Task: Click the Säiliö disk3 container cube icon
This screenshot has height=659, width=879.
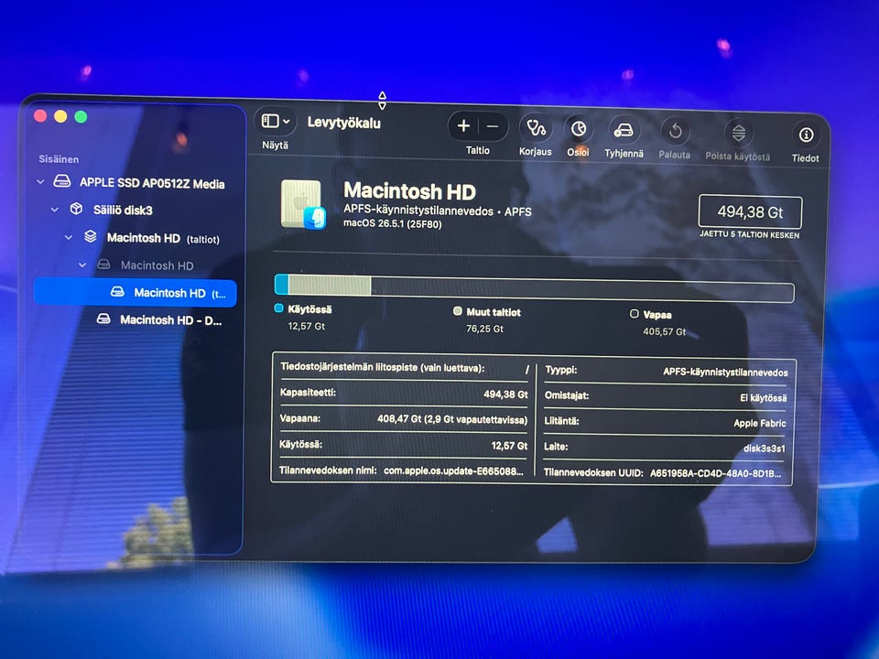Action: click(76, 209)
